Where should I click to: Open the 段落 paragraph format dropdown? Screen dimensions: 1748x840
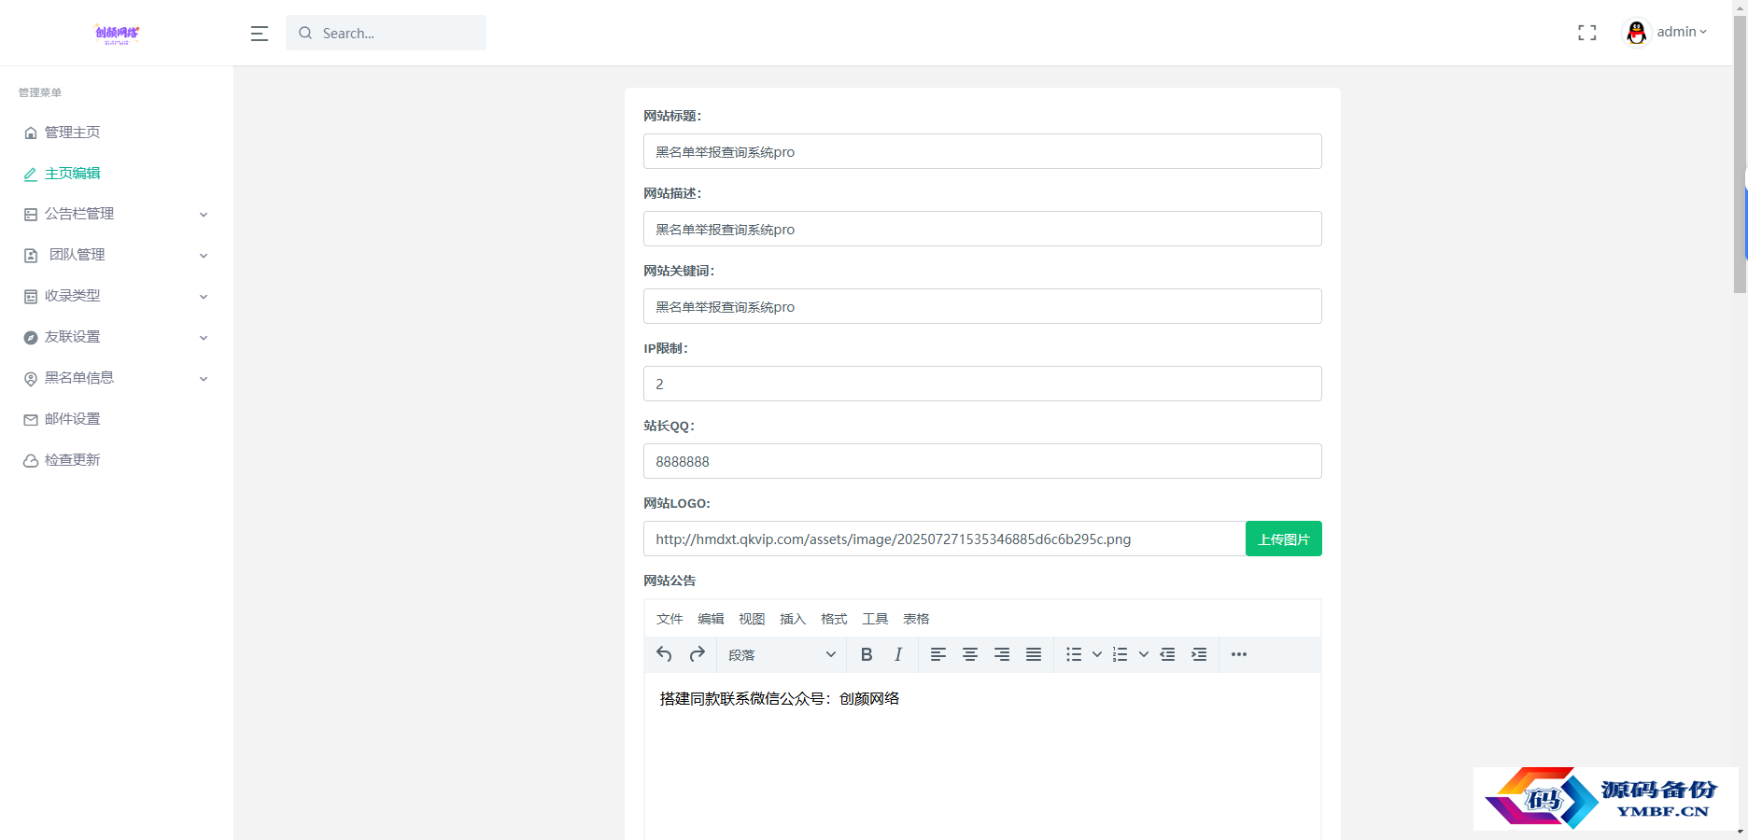tap(782, 654)
